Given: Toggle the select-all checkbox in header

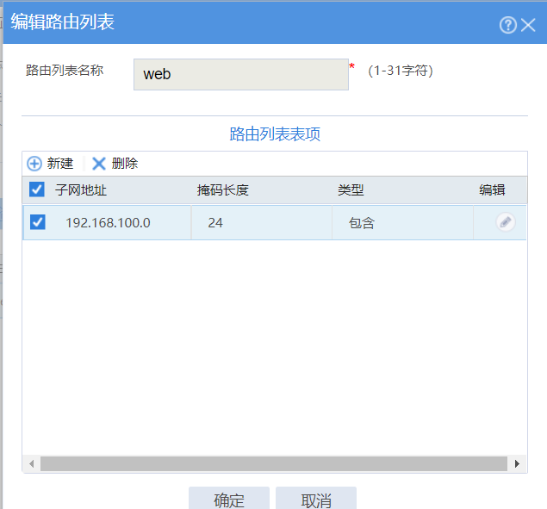Looking at the screenshot, I should 37,189.
